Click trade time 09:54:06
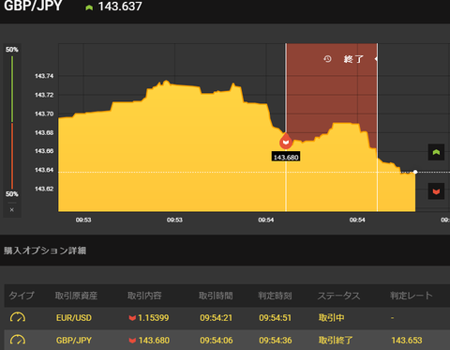The width and height of the screenshot is (450, 350). tap(217, 341)
